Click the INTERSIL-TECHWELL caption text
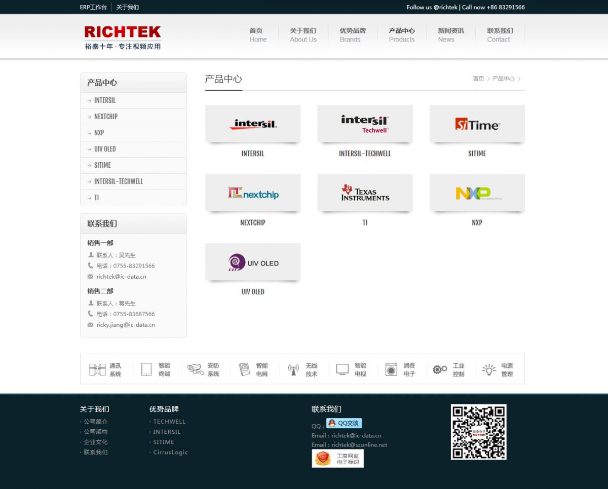Screen dimensions: 608x489 click(x=365, y=154)
